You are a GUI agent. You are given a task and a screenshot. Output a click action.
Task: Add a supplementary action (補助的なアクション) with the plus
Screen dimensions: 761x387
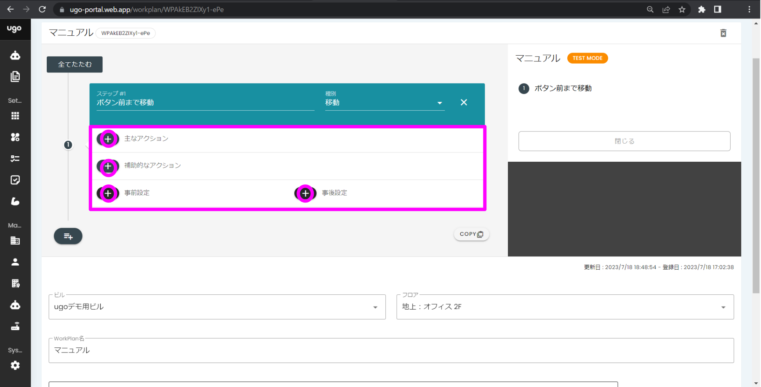pos(108,167)
